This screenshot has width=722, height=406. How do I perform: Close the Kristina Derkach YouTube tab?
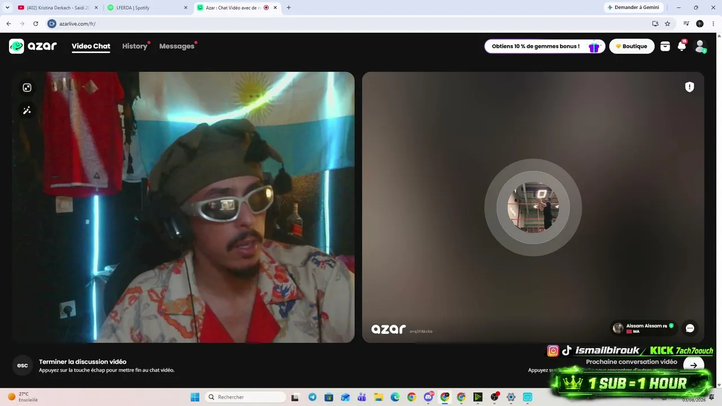(x=96, y=7)
